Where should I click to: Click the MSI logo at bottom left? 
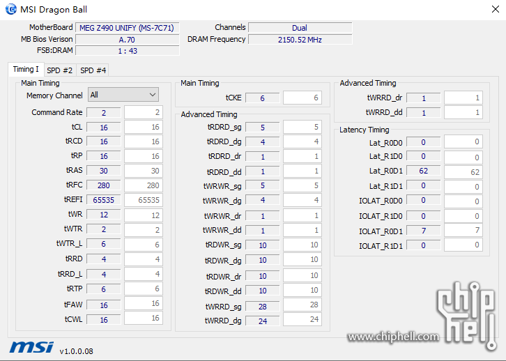(31, 347)
